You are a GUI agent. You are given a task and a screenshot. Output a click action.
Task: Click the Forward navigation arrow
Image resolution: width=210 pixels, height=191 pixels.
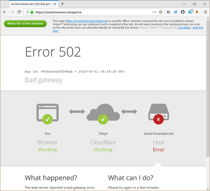click(x=12, y=12)
